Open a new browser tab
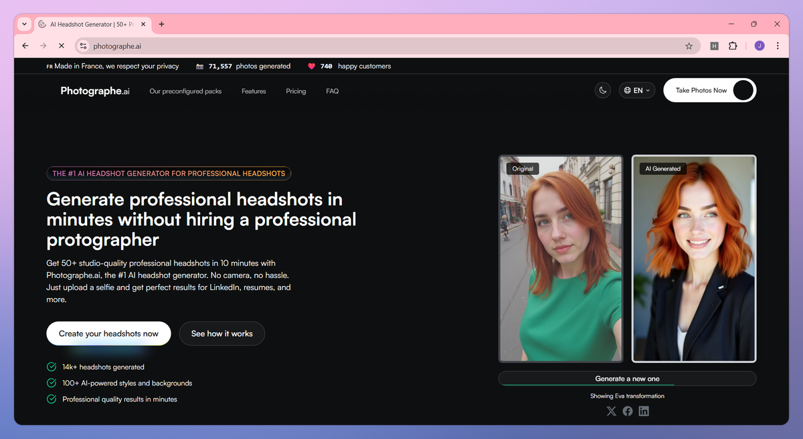803x439 pixels. point(161,24)
